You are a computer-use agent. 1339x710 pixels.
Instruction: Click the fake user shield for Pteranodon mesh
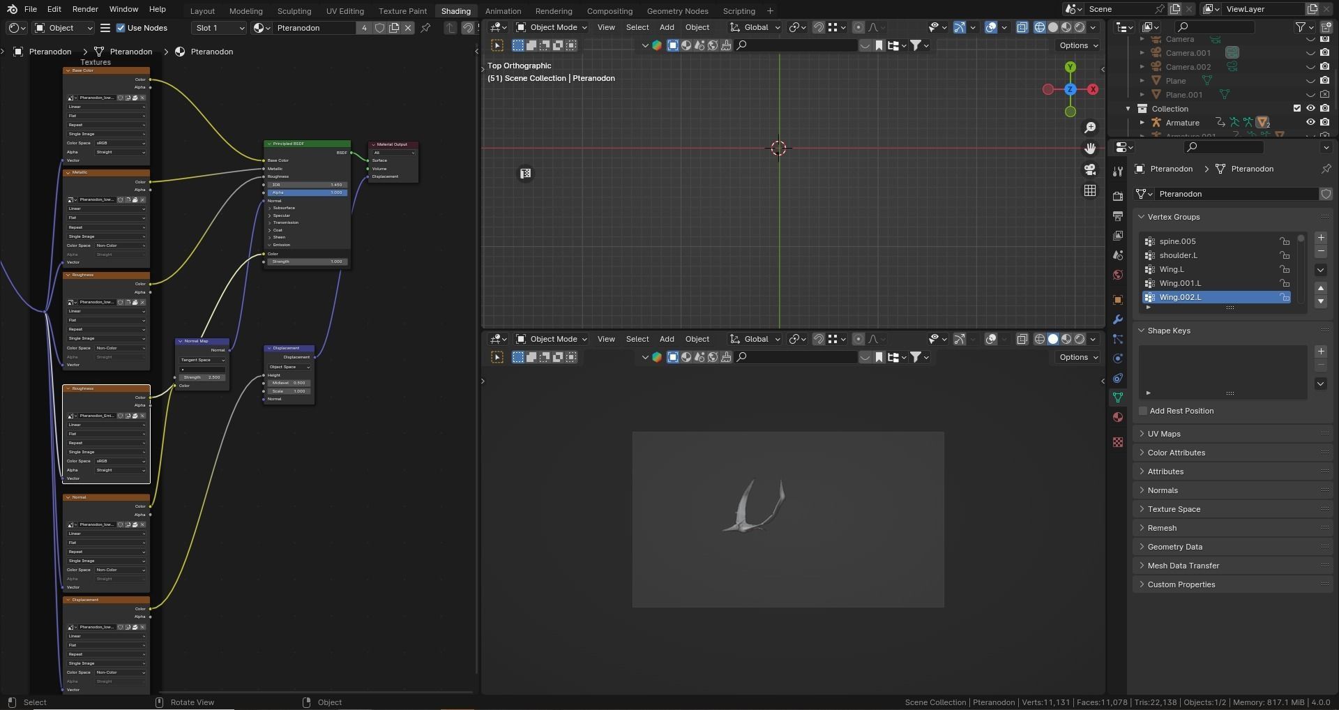pyautogui.click(x=1326, y=194)
